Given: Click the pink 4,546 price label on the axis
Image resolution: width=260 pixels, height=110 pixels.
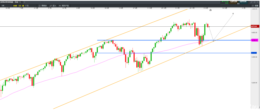Looking at the screenshot, I should (x=254, y=40).
